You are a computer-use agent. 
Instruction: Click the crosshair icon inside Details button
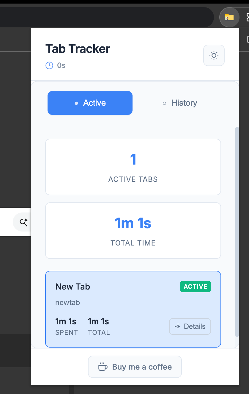click(177, 326)
